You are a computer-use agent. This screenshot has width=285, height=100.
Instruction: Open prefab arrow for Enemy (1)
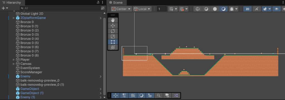pyautogui.click(x=100, y=97)
